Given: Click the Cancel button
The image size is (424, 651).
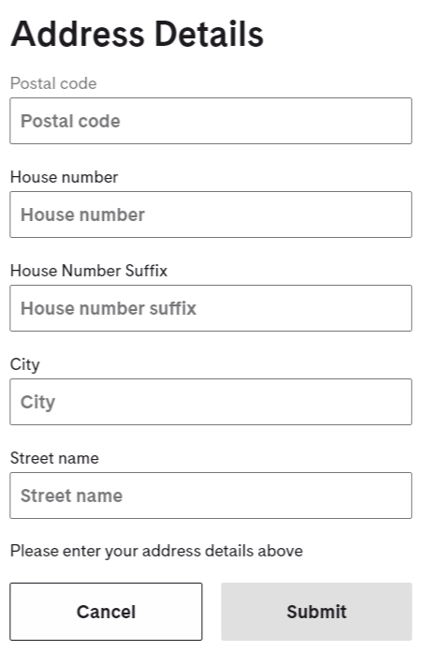Looking at the screenshot, I should point(106,612).
